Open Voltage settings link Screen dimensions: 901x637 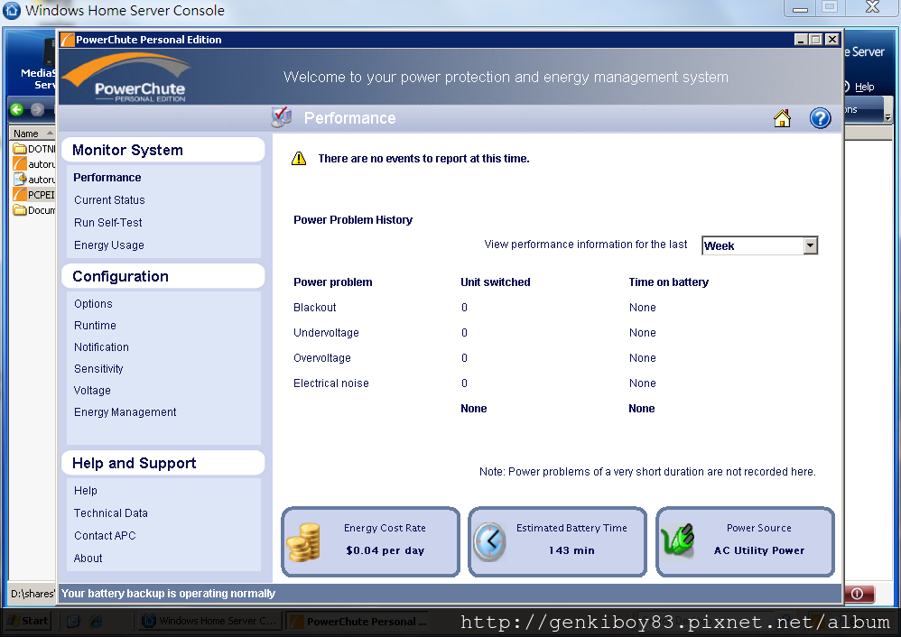pyautogui.click(x=92, y=391)
